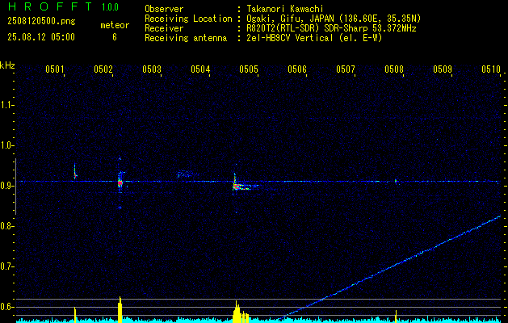The height and width of the screenshot is (323, 508).
Task: Click the Receiving antenna field label
Action: click(186, 38)
